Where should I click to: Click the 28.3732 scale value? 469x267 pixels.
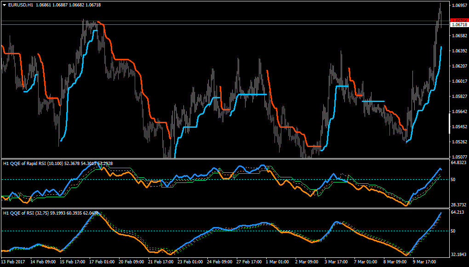tap(459, 205)
